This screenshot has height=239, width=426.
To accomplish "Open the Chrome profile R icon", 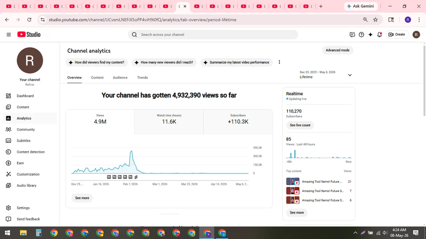I will [x=408, y=20].
